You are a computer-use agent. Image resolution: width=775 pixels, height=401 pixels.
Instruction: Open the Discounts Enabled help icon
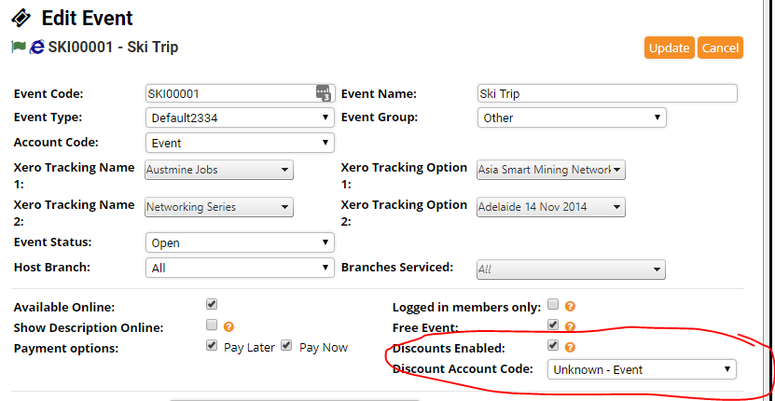[570, 347]
